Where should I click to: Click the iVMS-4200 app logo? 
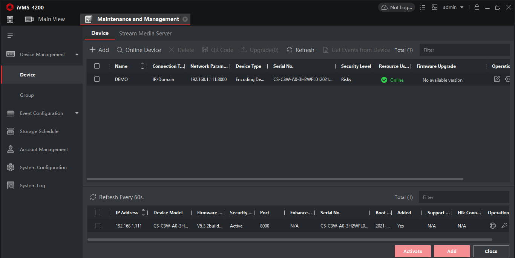[x=10, y=7]
